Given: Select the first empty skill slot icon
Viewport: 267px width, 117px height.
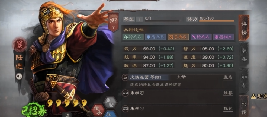Looking at the screenshot, I should pos(125,93).
